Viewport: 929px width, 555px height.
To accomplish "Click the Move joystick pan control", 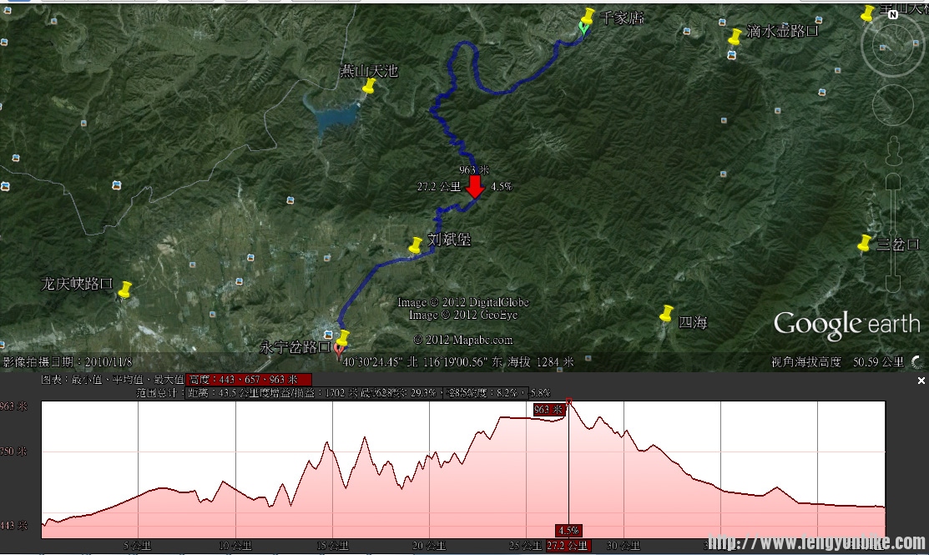I will 892,104.
